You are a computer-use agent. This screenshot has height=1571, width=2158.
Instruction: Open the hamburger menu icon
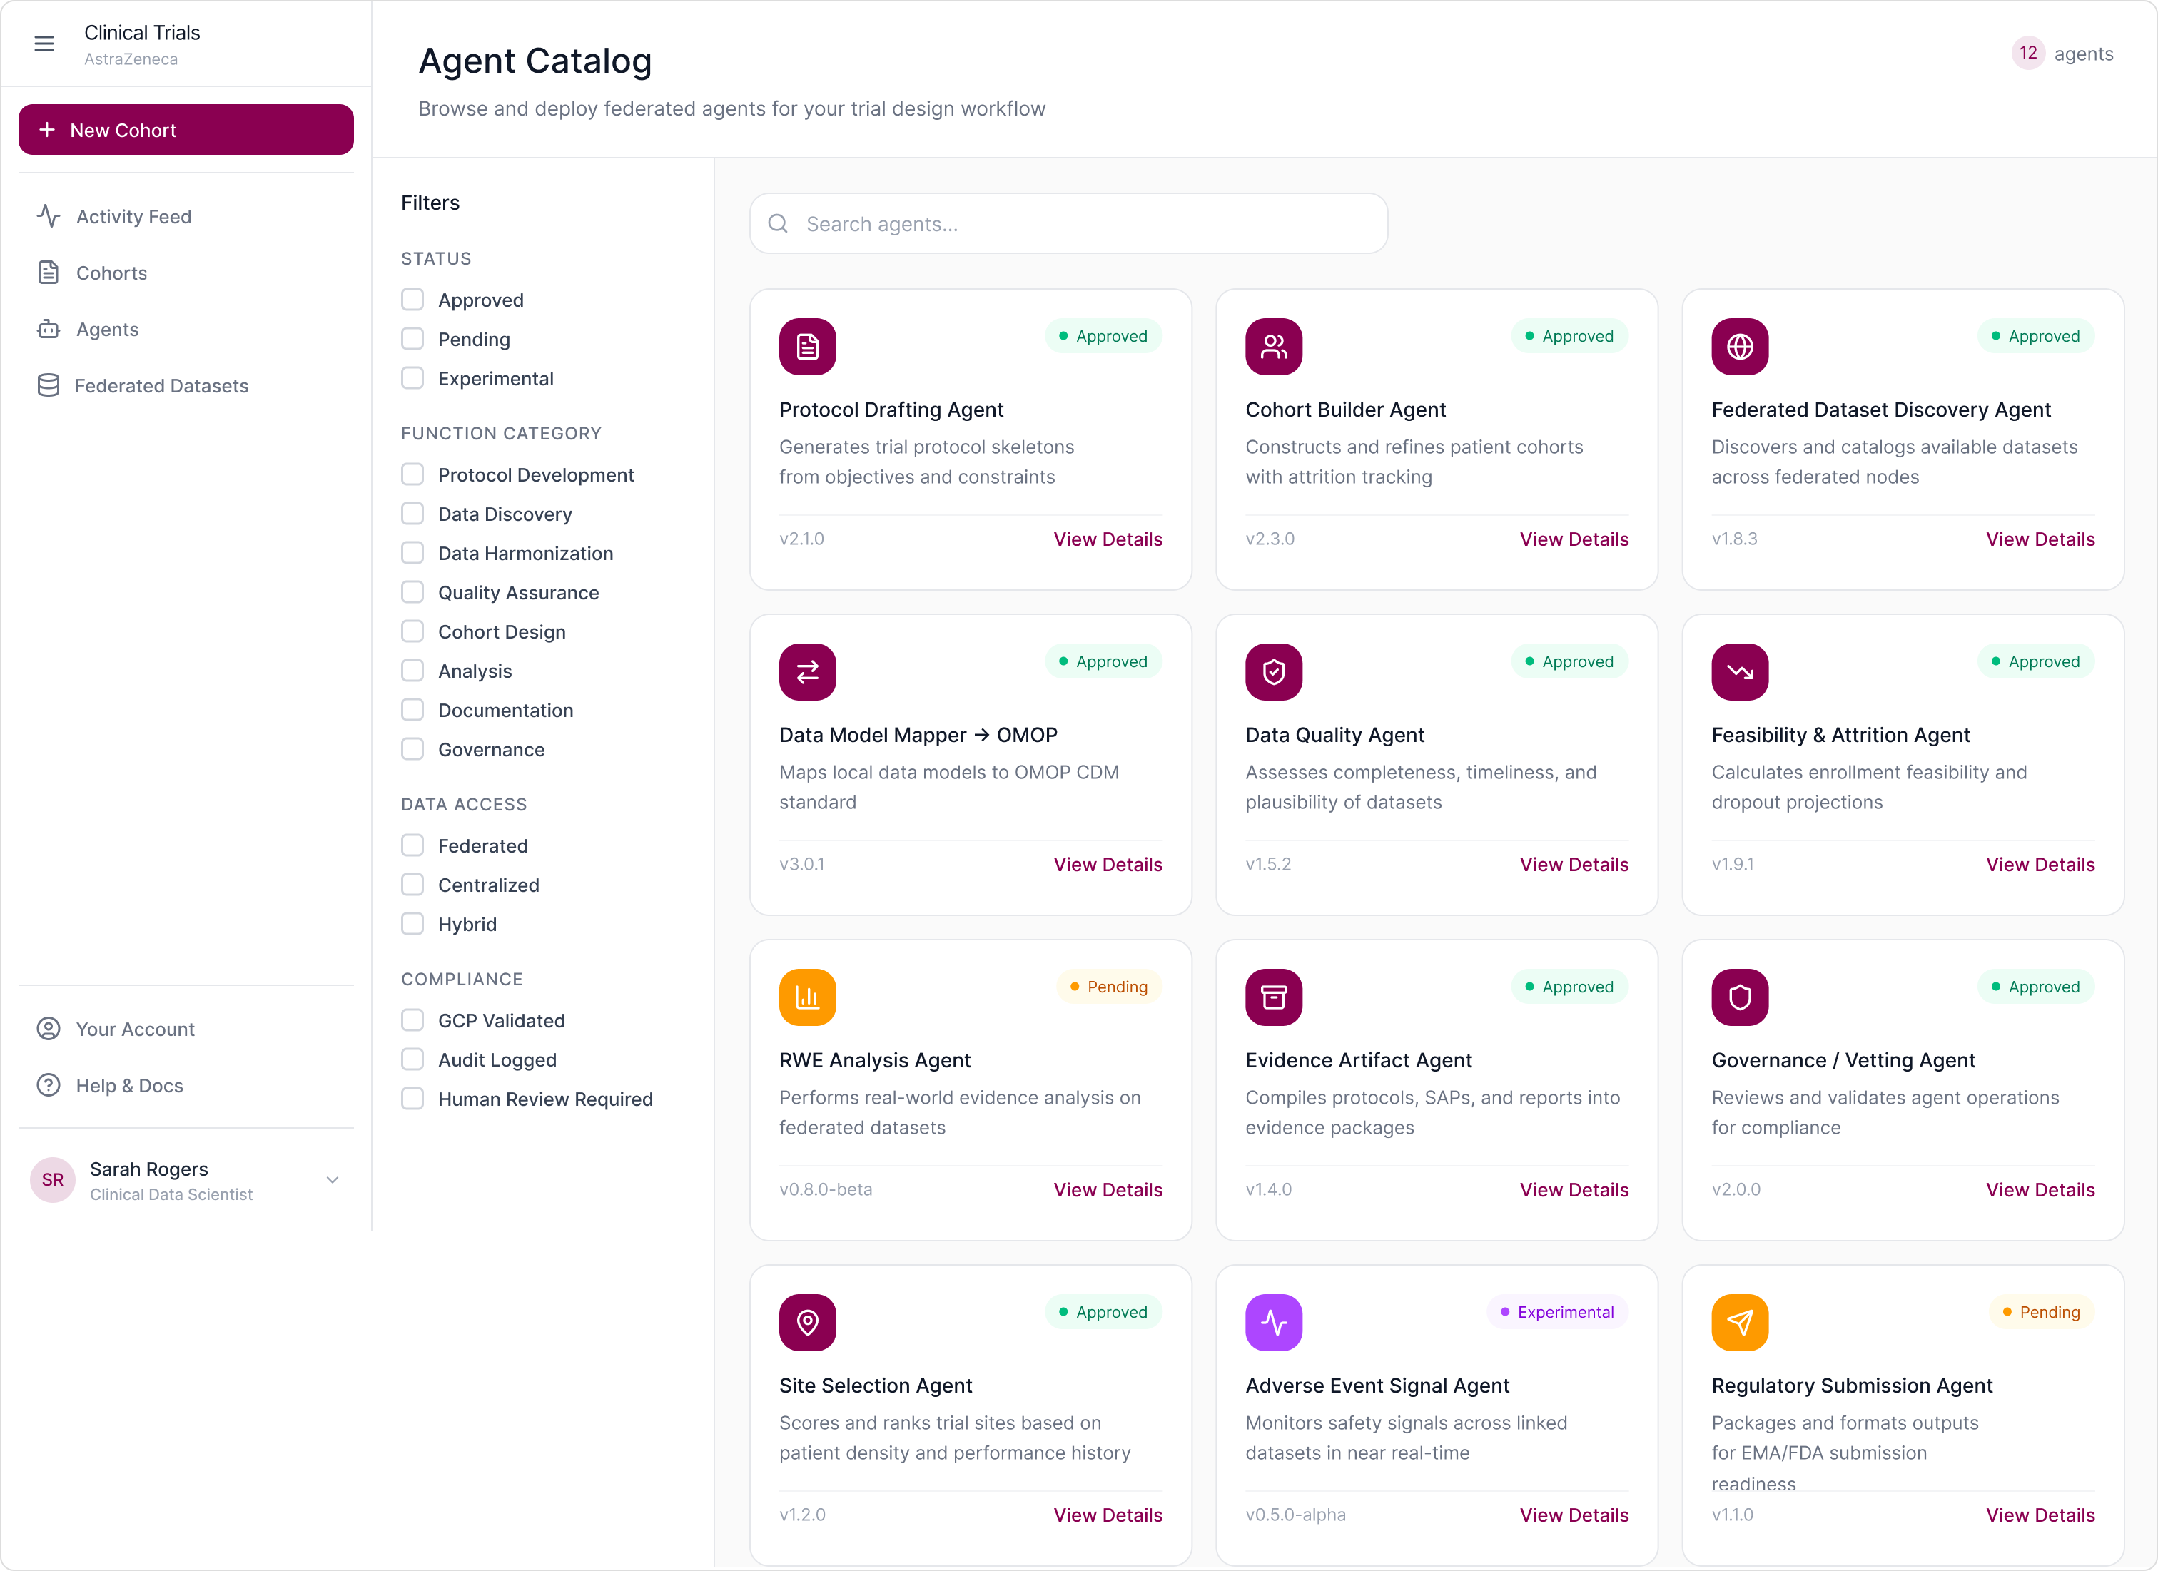point(44,44)
